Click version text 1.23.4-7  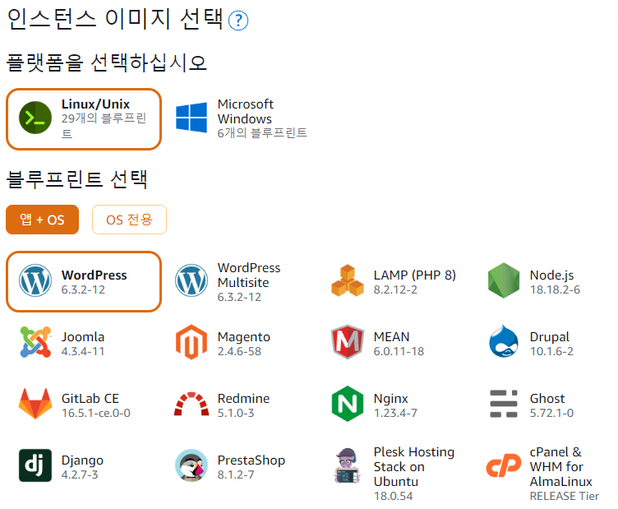[395, 413]
